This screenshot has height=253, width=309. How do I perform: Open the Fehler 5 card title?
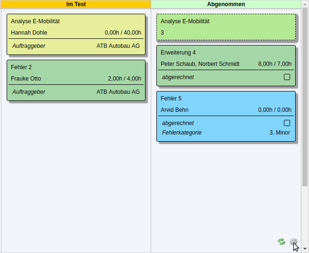[171, 99]
